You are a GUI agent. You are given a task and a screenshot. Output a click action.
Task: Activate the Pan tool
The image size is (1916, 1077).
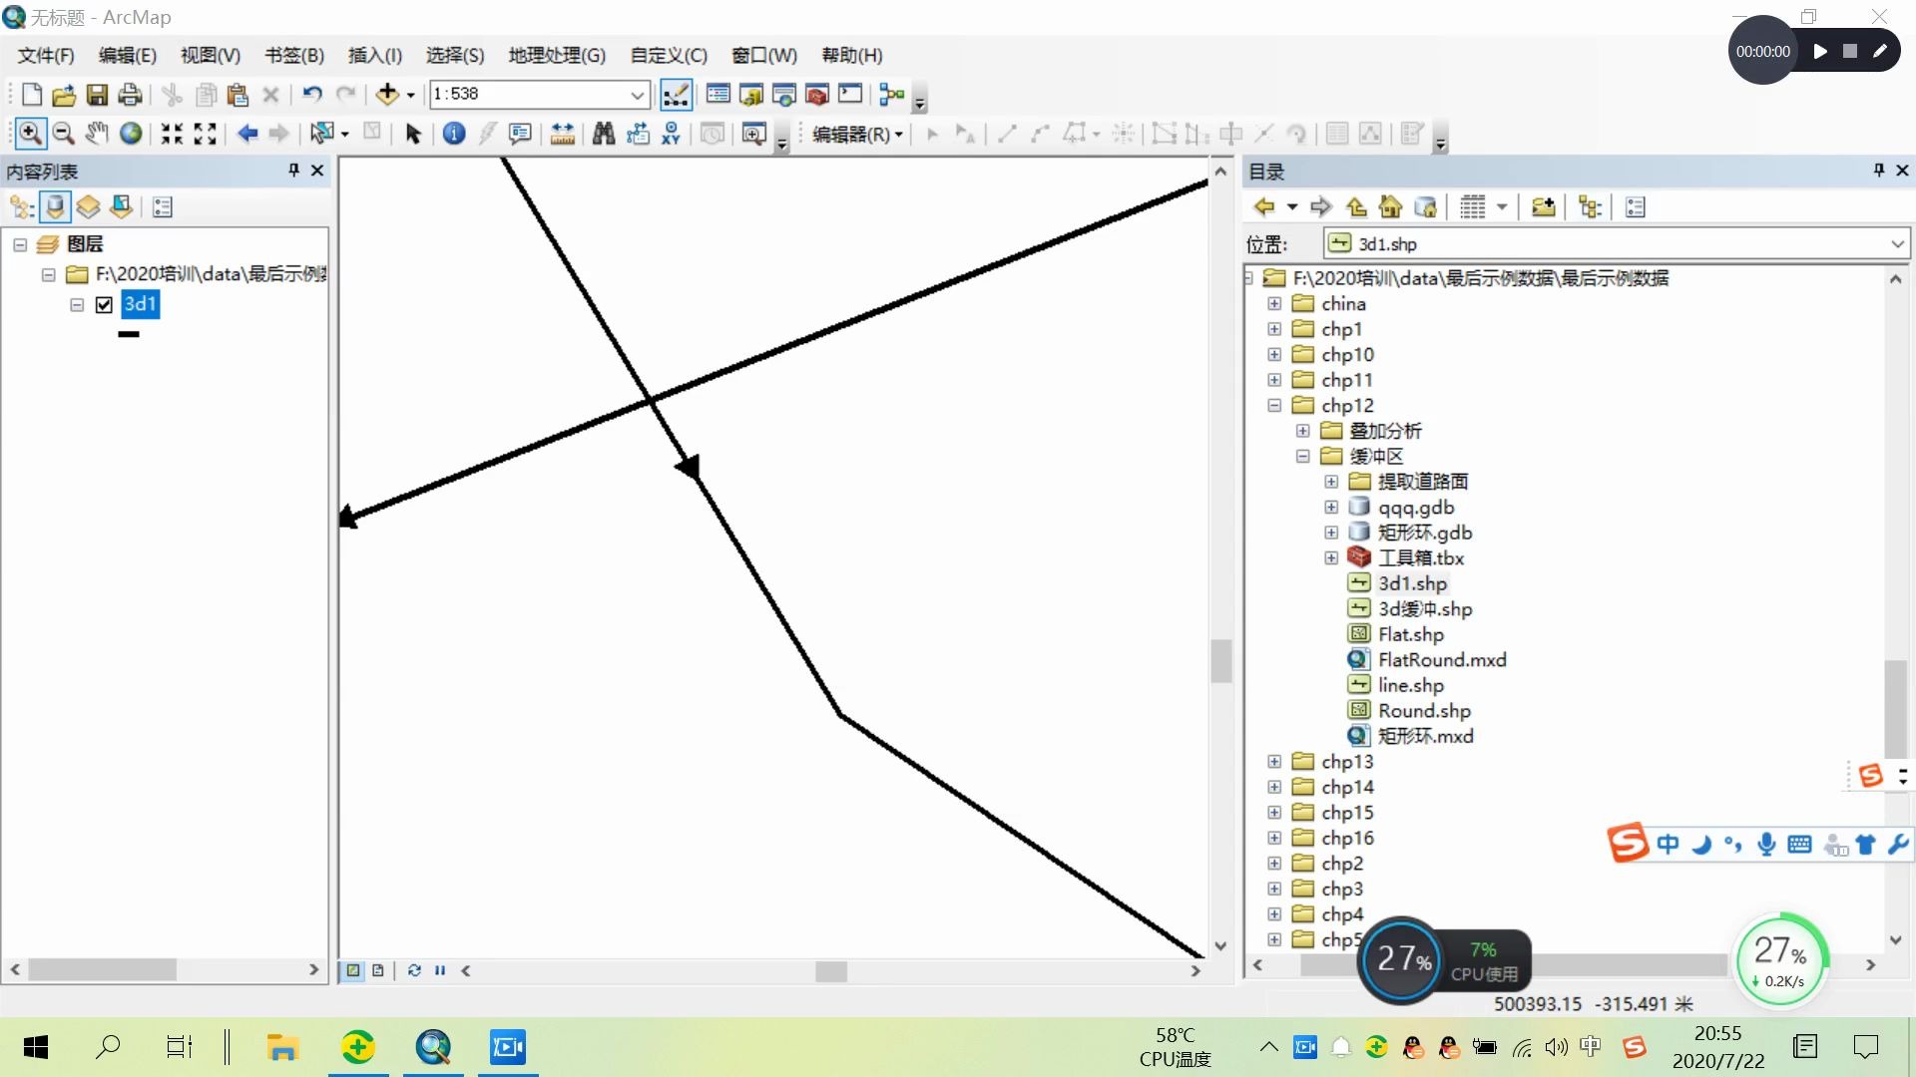[x=96, y=133]
